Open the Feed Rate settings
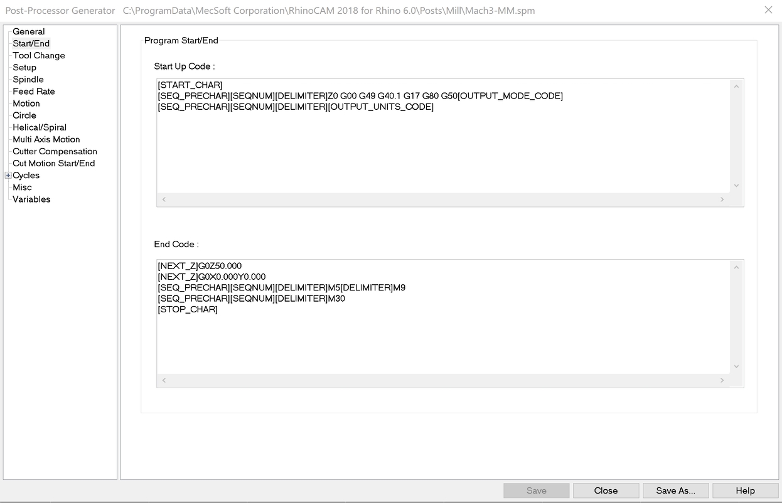This screenshot has width=782, height=503. [33, 91]
